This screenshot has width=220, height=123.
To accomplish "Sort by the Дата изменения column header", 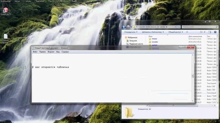I will (195, 37).
